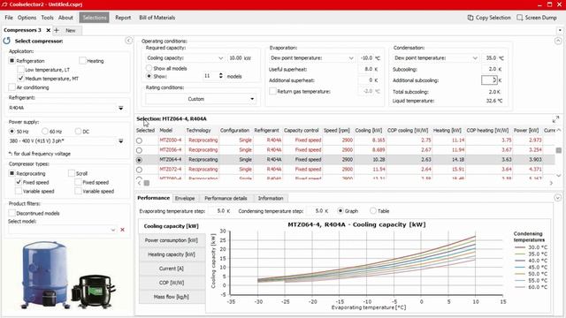566x318 pixels.
Task: Enable Low temperature, LT checkbox
Action: tap(21, 70)
